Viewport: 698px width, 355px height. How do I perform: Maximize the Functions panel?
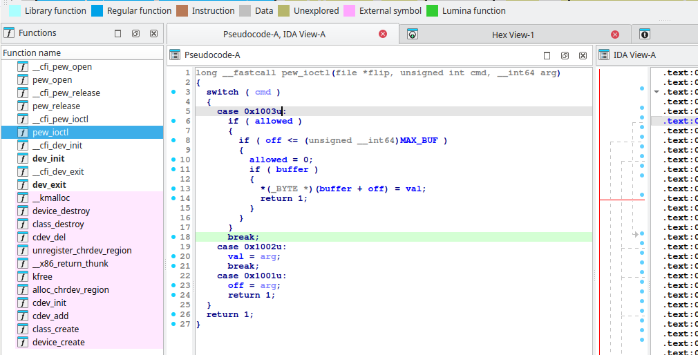pos(118,33)
